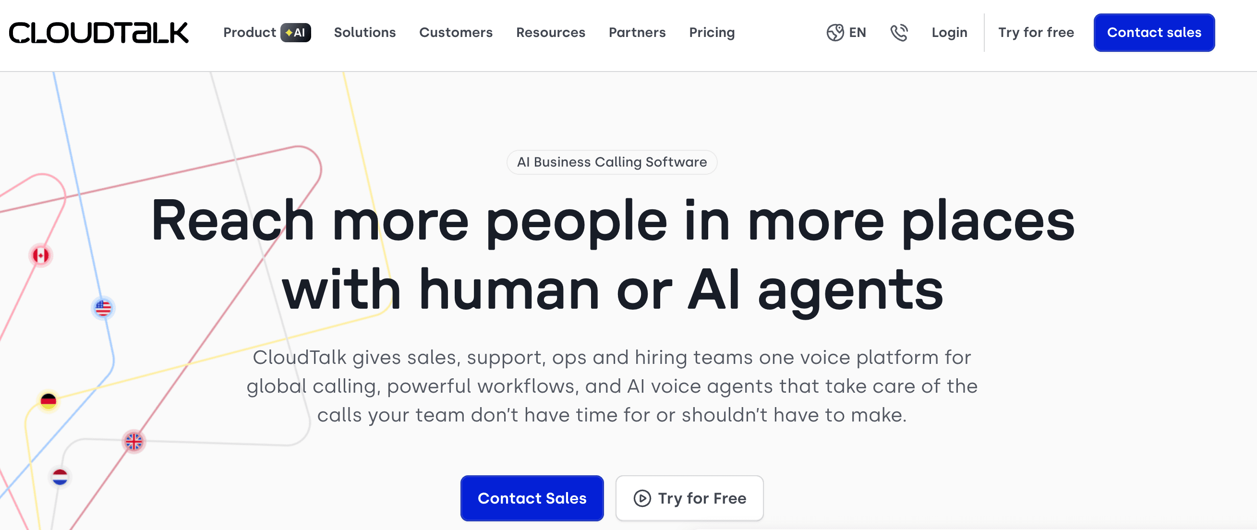Click the CloudTalk logo
1257x530 pixels.
98,33
